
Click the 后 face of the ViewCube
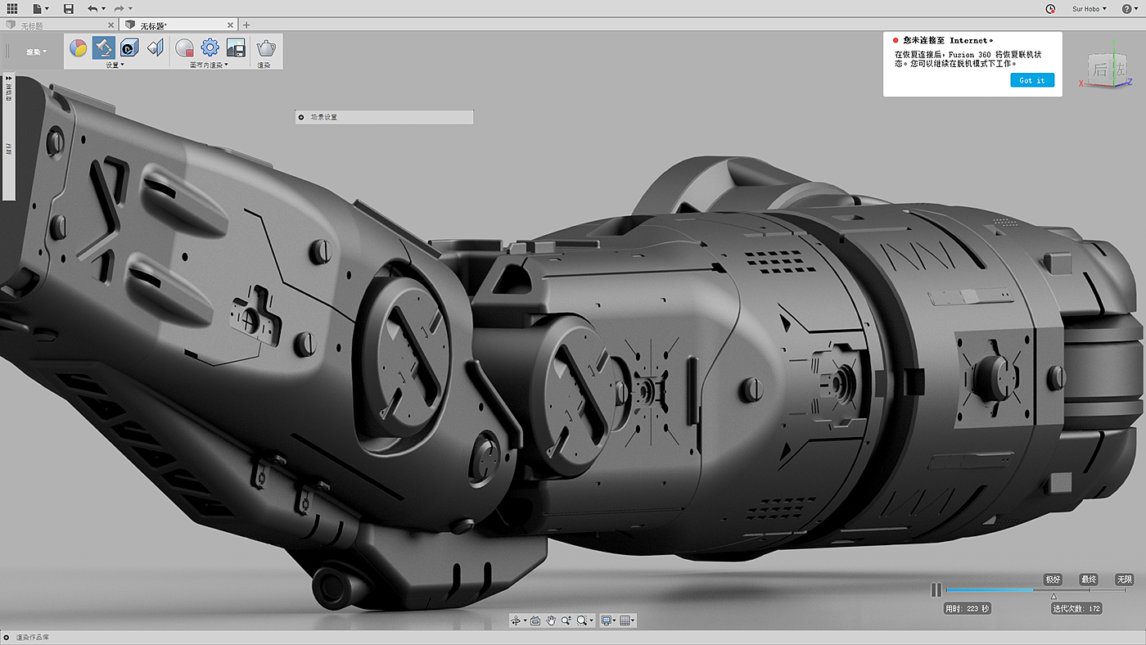(1099, 69)
